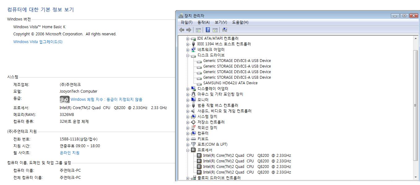Select the 컴퓨터 category label
Image resolution: width=420 pixels, height=185 pixels.
pyautogui.click(x=203, y=133)
